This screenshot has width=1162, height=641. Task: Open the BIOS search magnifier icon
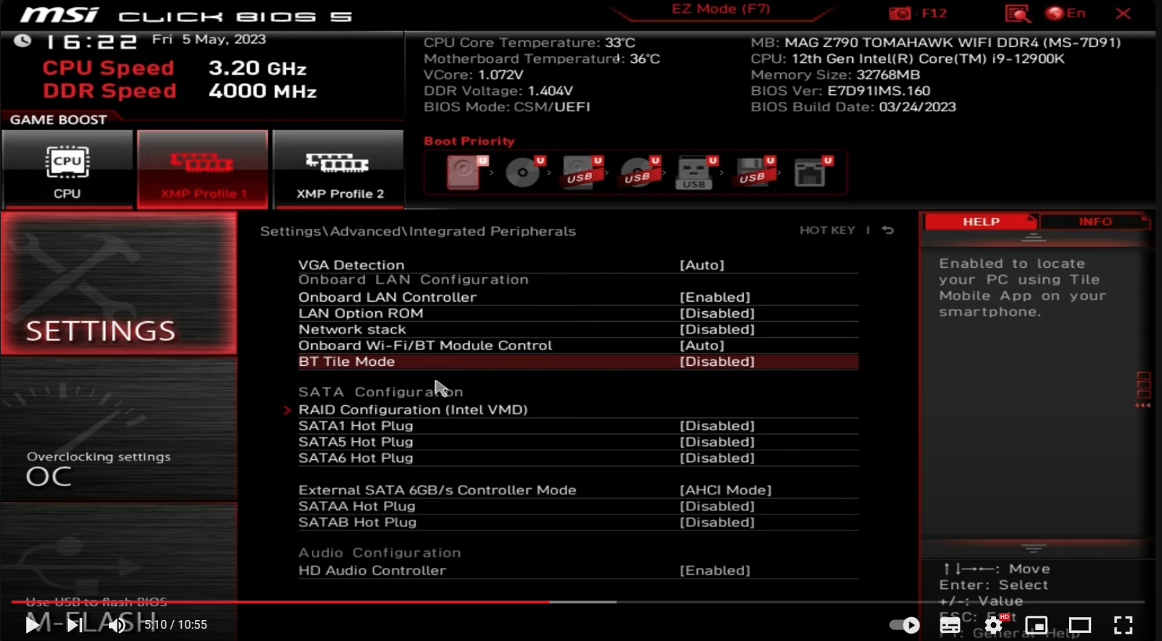click(1018, 14)
